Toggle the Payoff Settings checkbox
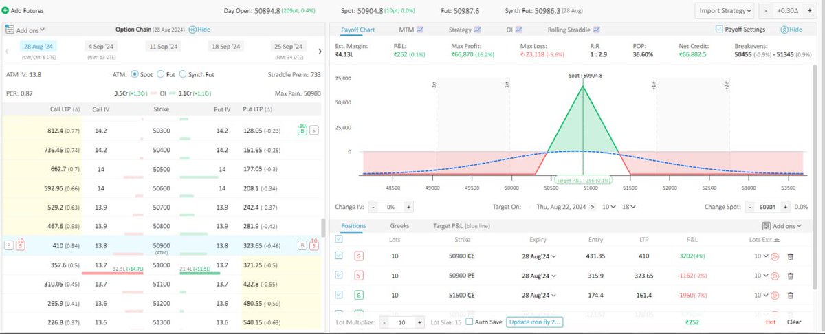 pos(719,30)
